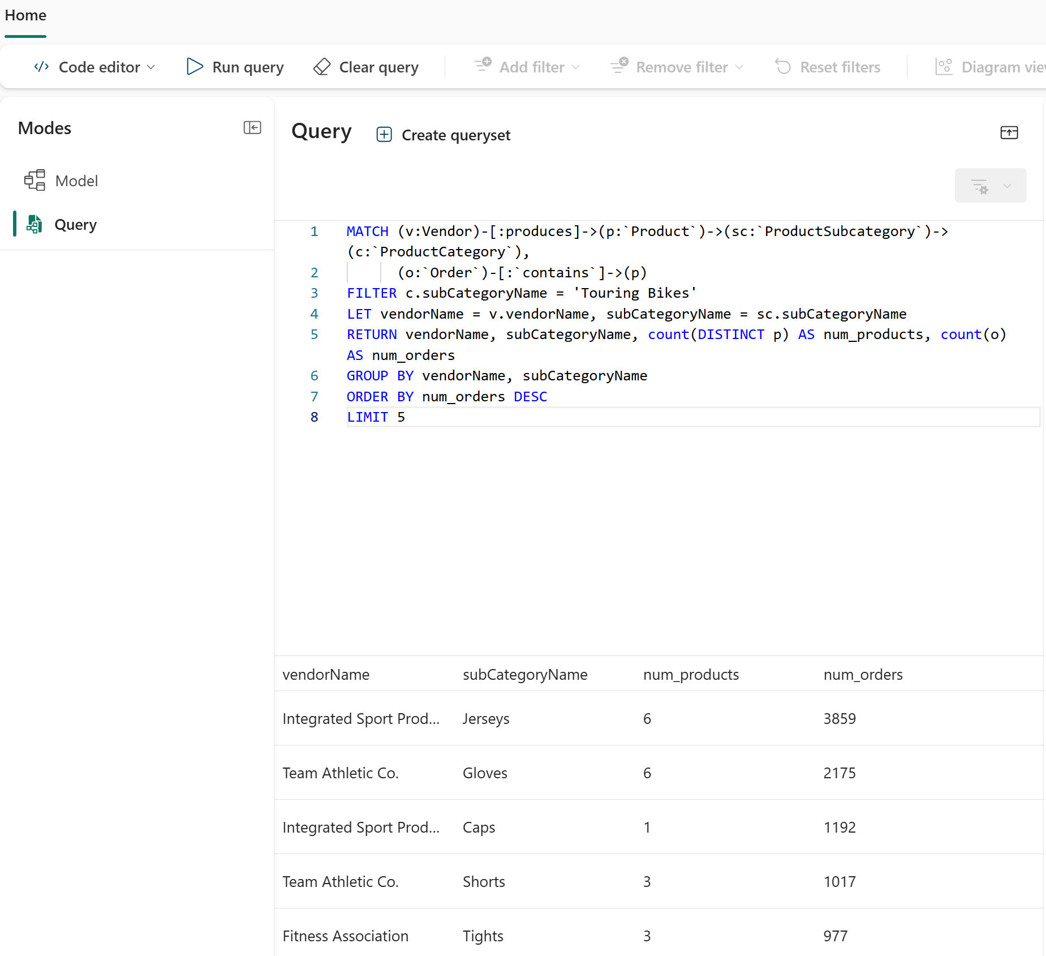Click the expand-panel icon beside Query header
Screen dimensions: 1046x956
point(1009,132)
